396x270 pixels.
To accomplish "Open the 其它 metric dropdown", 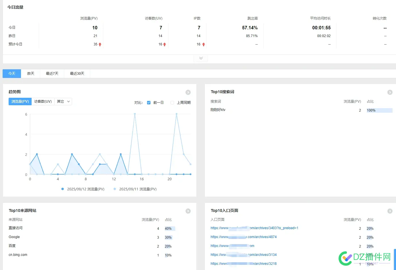I will (x=63, y=102).
